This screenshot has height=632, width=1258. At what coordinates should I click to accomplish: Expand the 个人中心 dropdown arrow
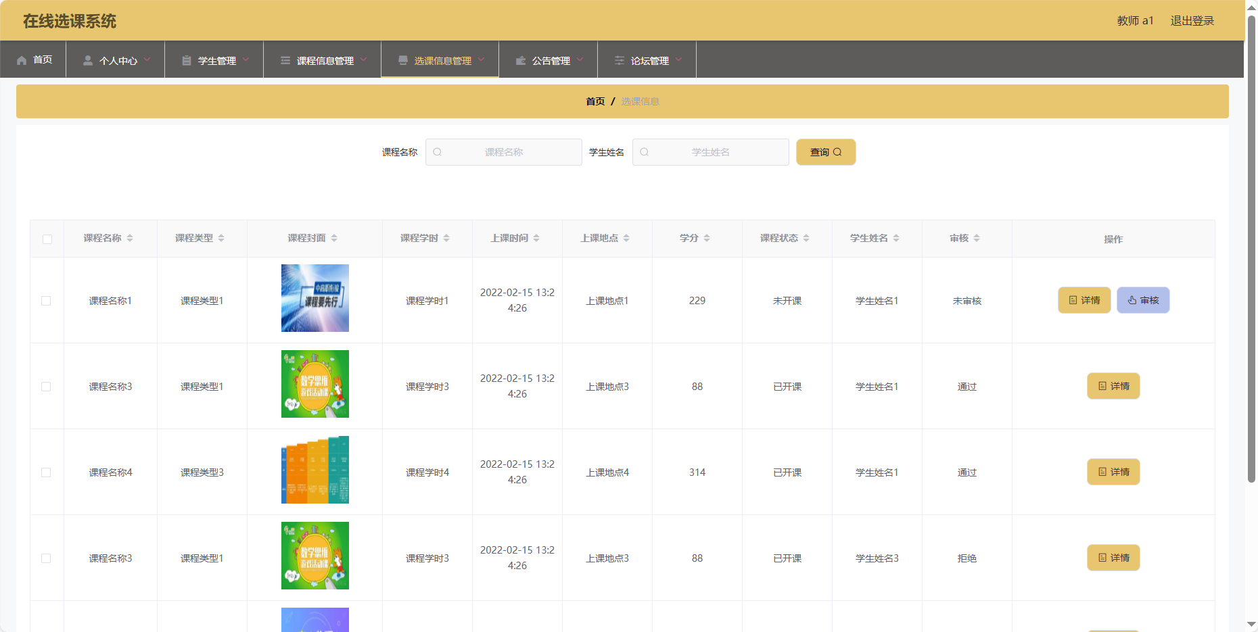click(147, 59)
